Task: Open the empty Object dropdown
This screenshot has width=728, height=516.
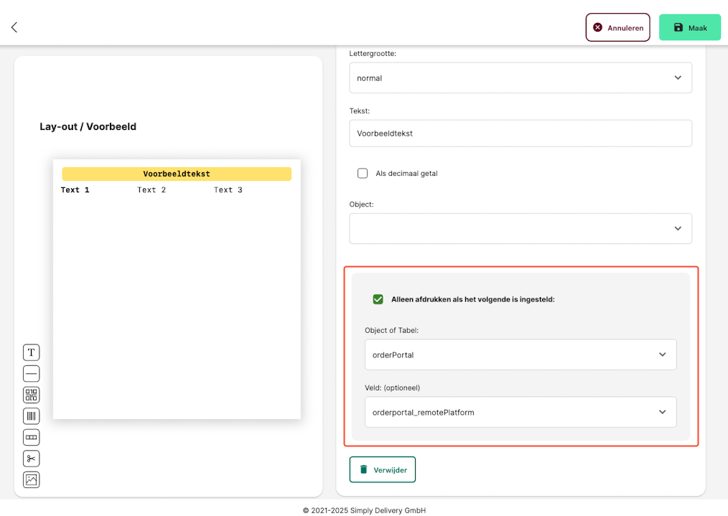Action: click(521, 228)
